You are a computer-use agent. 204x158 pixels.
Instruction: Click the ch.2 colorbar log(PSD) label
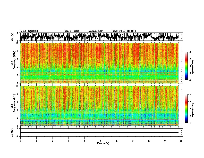tap(193, 110)
